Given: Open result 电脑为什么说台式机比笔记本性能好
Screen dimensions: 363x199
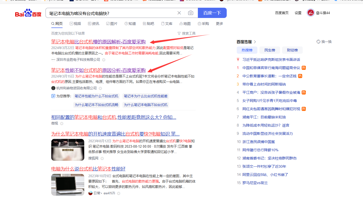Looking at the screenshot, I should 88,169.
